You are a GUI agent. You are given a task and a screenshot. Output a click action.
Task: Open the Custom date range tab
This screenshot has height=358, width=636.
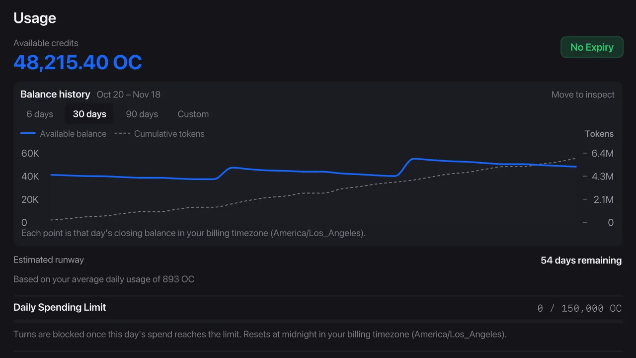(x=193, y=114)
